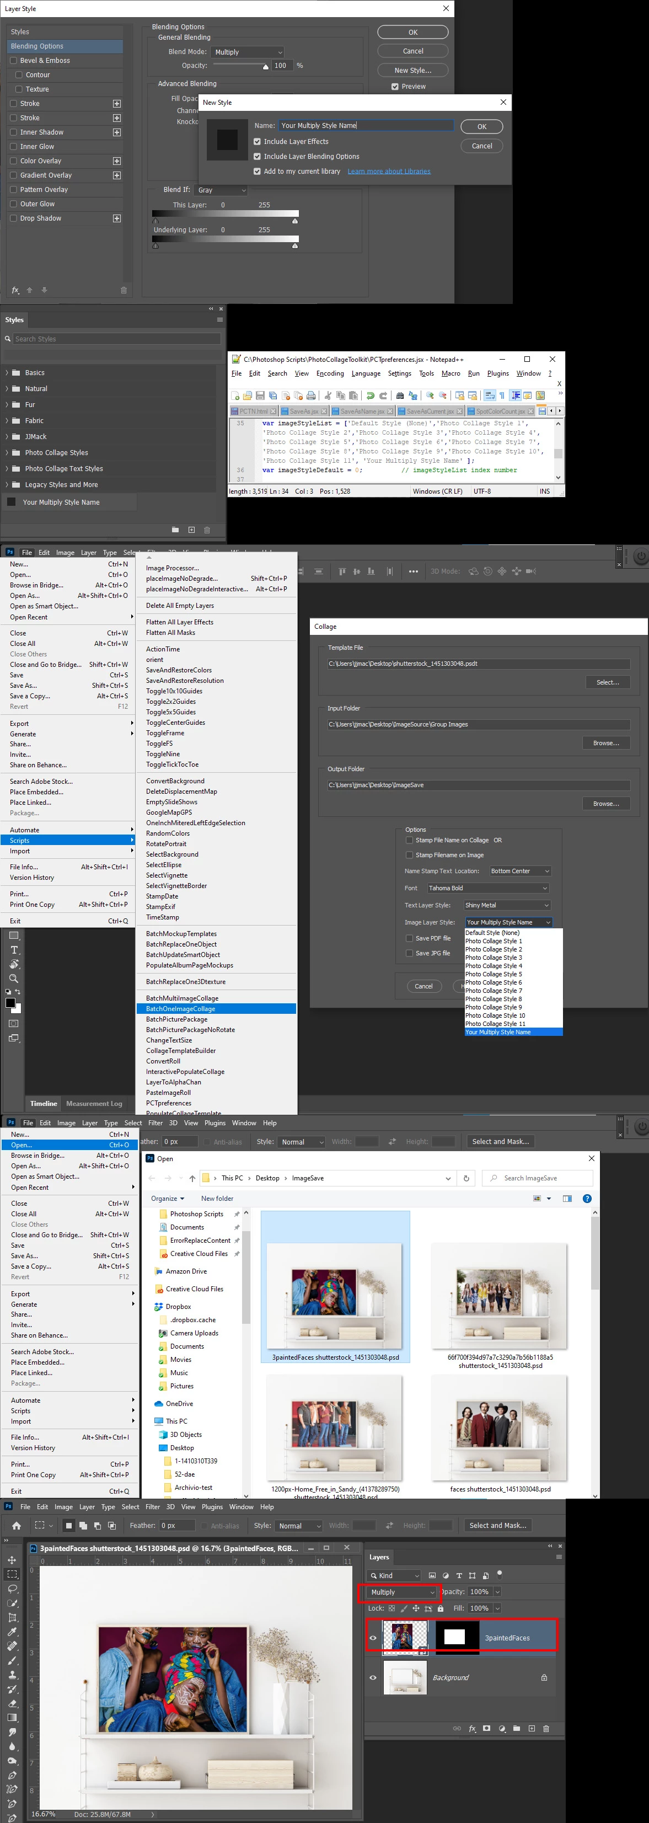The height and width of the screenshot is (1823, 649).
Task: Filter Layers panel by type layers icon
Action: point(459,1575)
